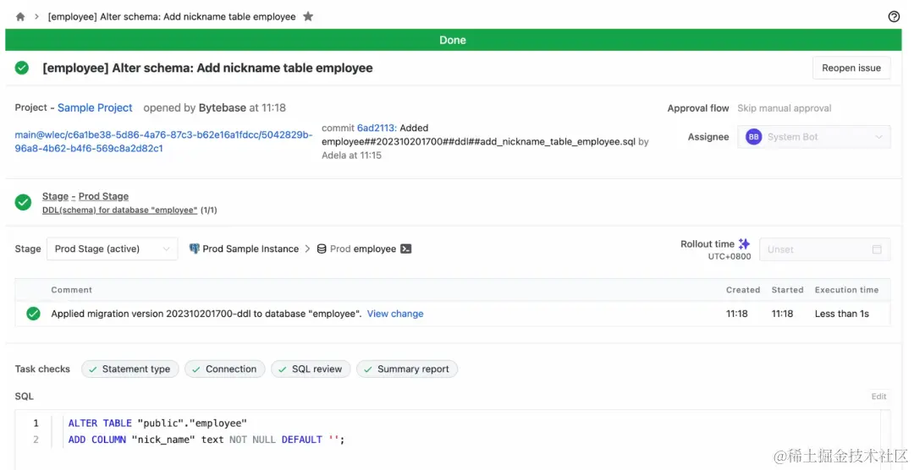Click Started column header
This screenshot has height=470, width=914.
(788, 290)
